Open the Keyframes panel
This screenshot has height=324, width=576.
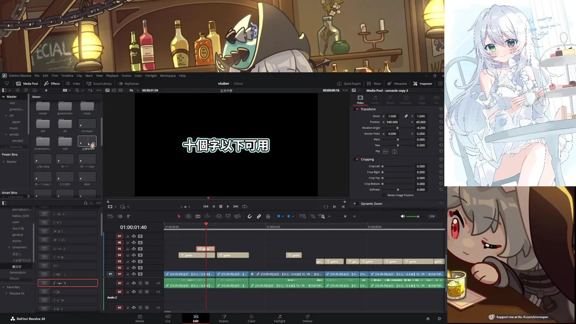tap(129, 83)
